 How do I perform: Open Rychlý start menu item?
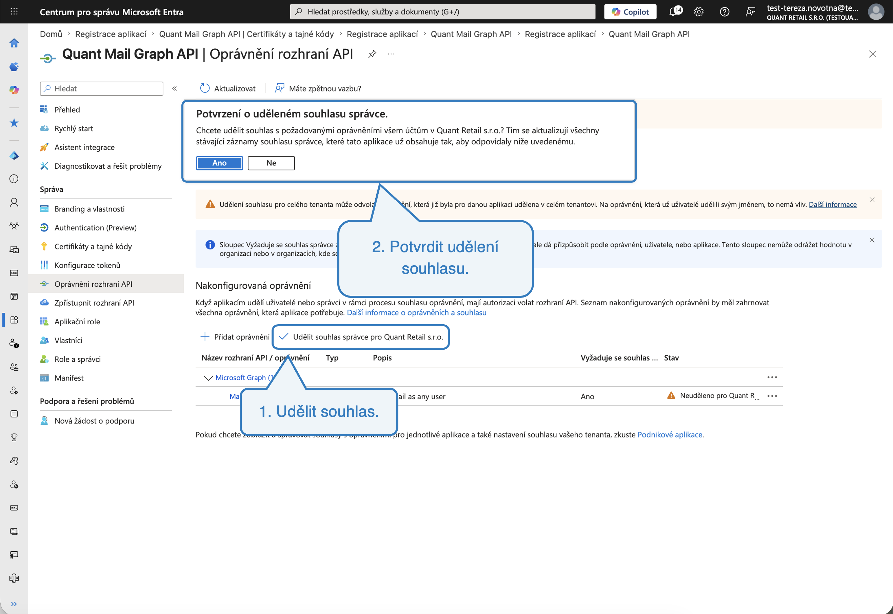click(74, 128)
